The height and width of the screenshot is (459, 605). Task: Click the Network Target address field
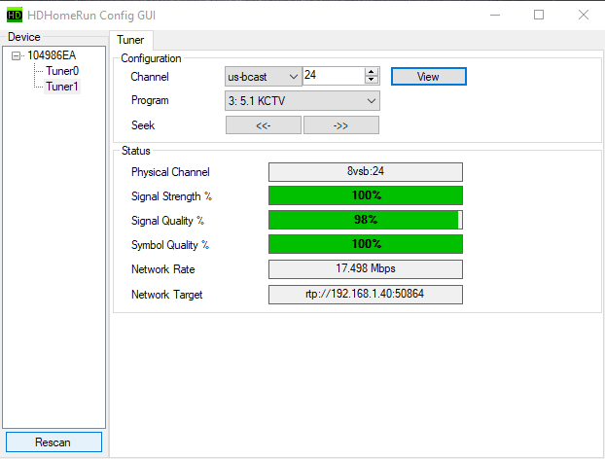pyautogui.click(x=365, y=294)
